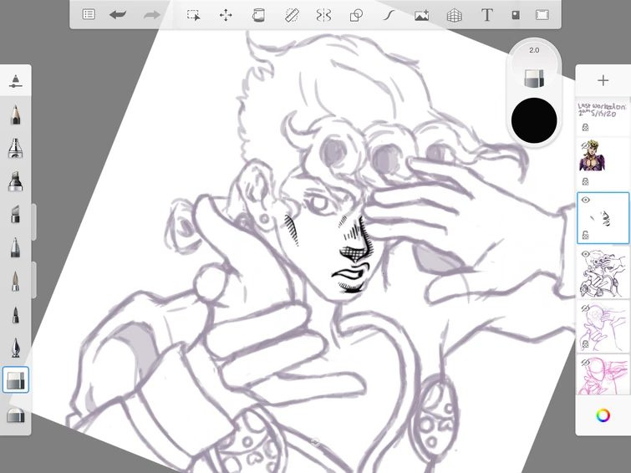Select the Airbrush tool
Screen dimensions: 631x473
(x=15, y=148)
